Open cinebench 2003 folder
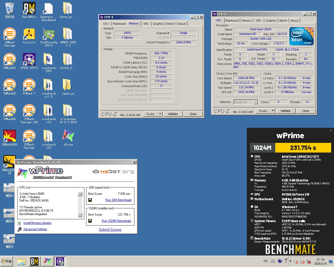 49,63
